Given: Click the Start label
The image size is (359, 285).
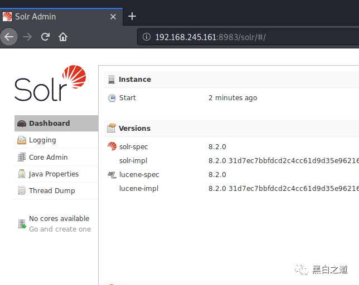Looking at the screenshot, I should tap(128, 98).
